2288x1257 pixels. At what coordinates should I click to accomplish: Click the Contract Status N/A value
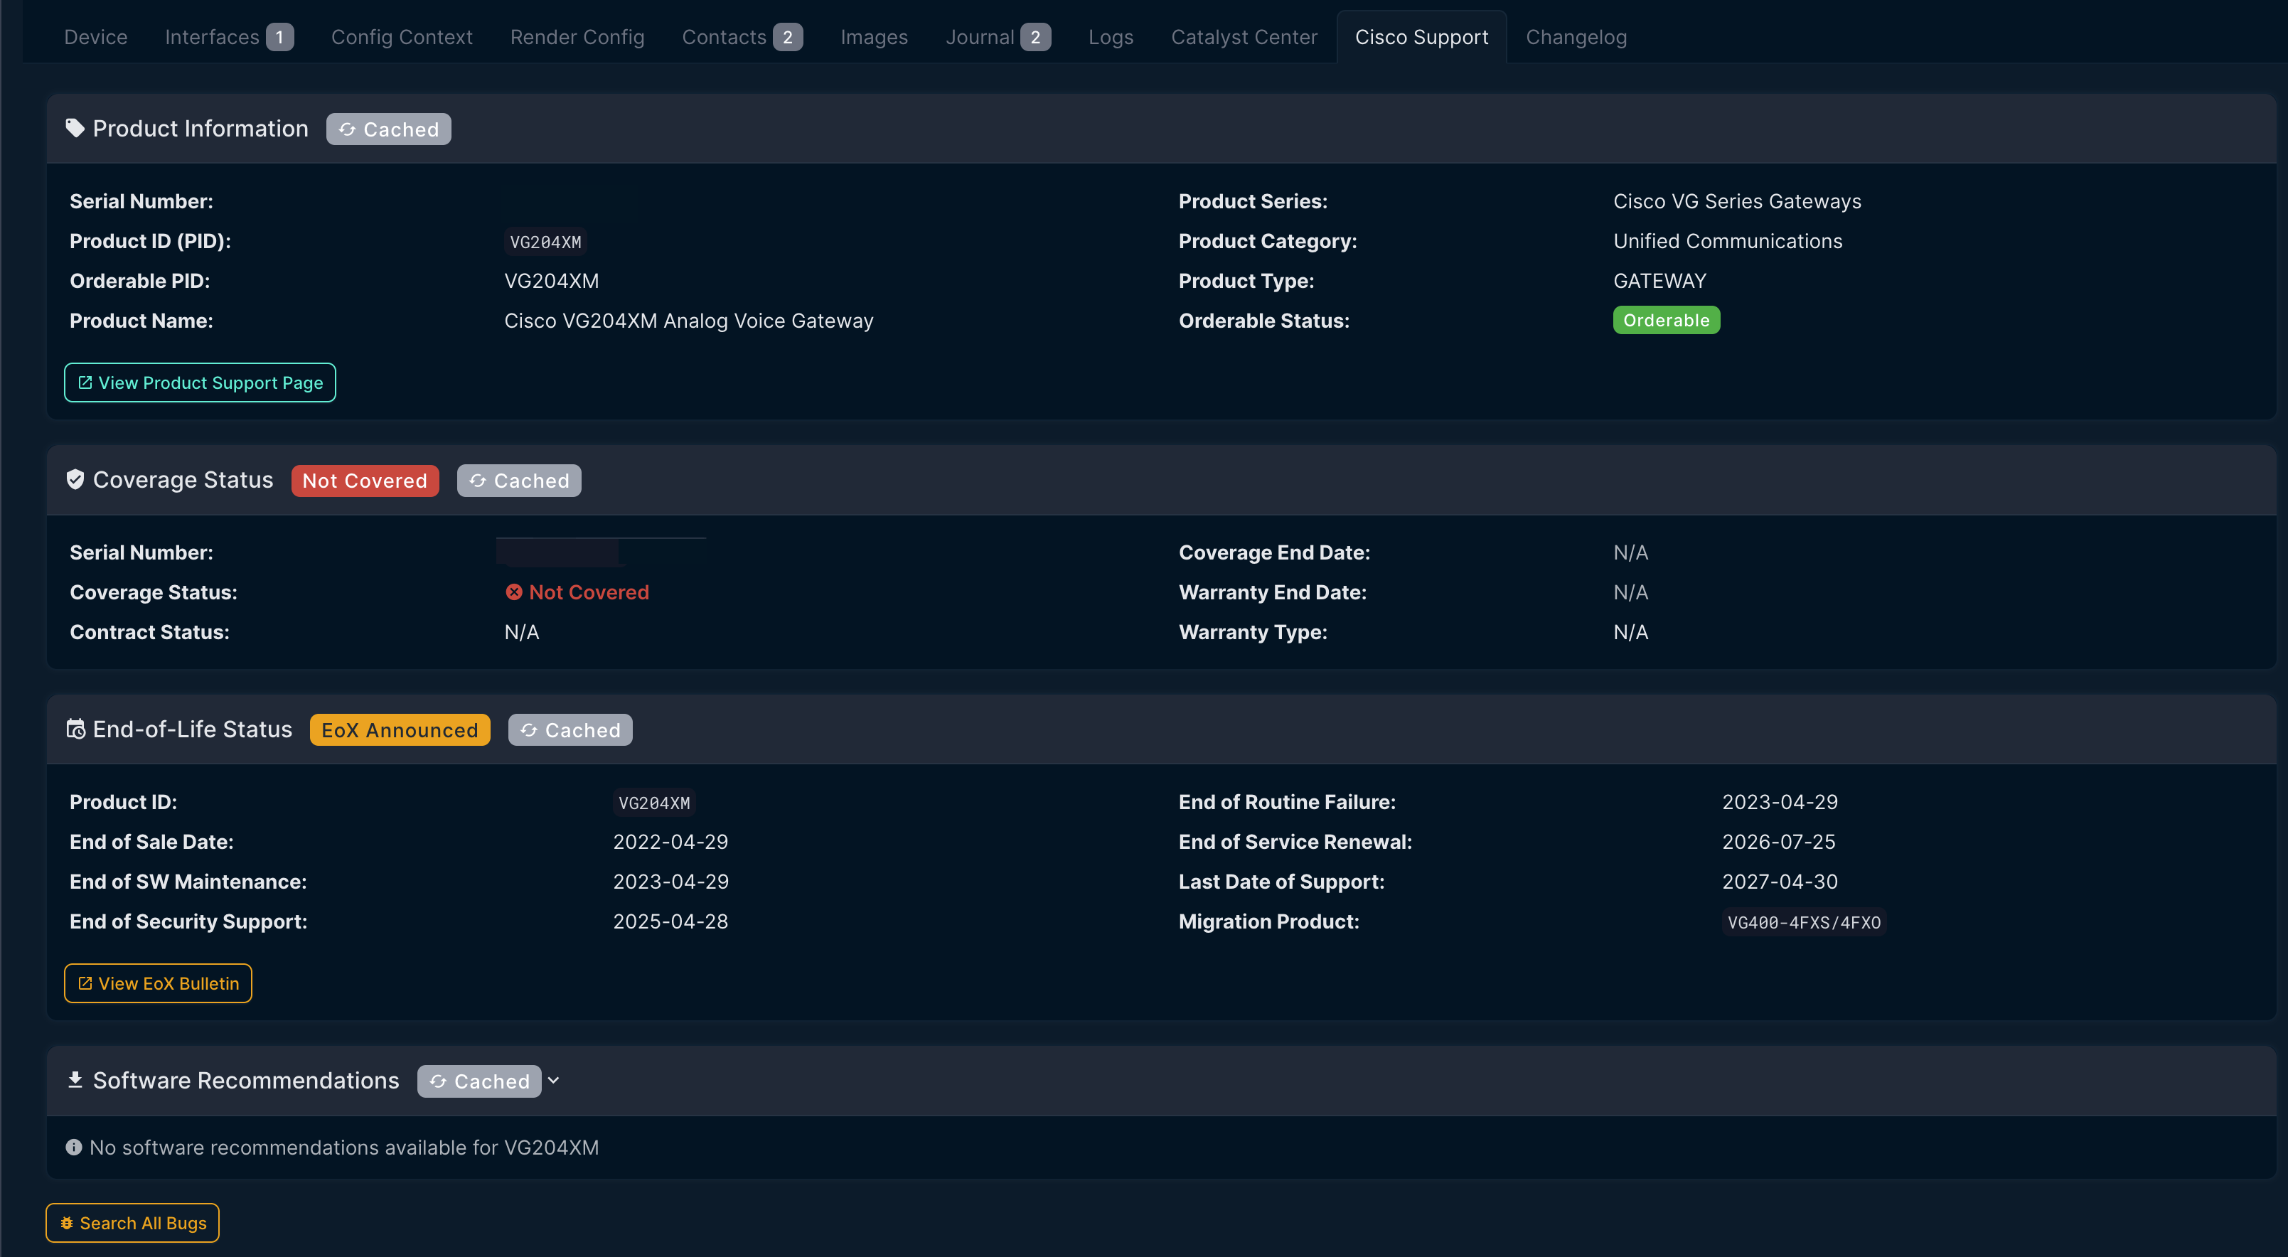[x=521, y=633]
